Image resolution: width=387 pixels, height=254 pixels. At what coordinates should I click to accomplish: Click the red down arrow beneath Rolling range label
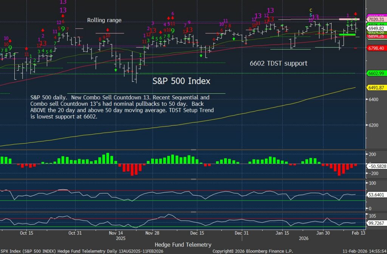point(107,30)
